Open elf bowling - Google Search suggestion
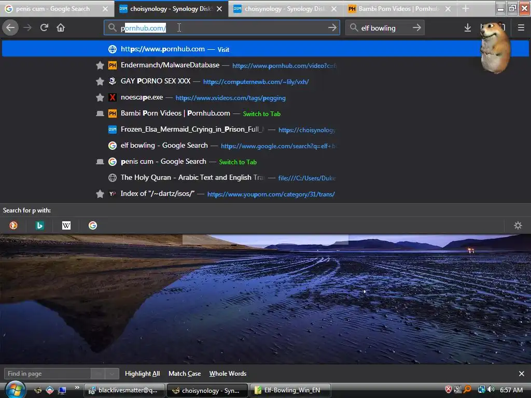531x398 pixels. (265, 146)
